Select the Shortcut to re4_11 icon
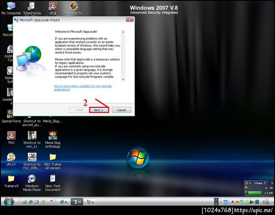The width and height of the screenshot is (275, 215). click(x=32, y=140)
